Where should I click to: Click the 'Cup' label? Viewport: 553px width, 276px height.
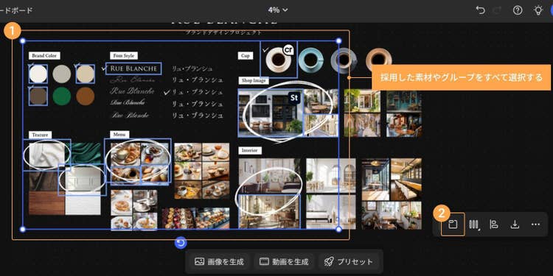click(245, 56)
